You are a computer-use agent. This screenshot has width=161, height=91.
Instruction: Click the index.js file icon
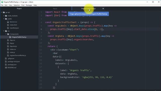pos(8,52)
